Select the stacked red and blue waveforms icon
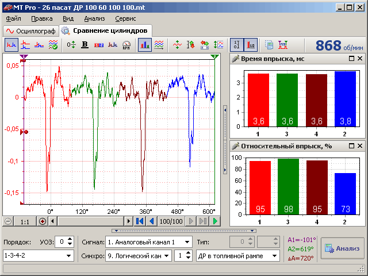 (25, 45)
